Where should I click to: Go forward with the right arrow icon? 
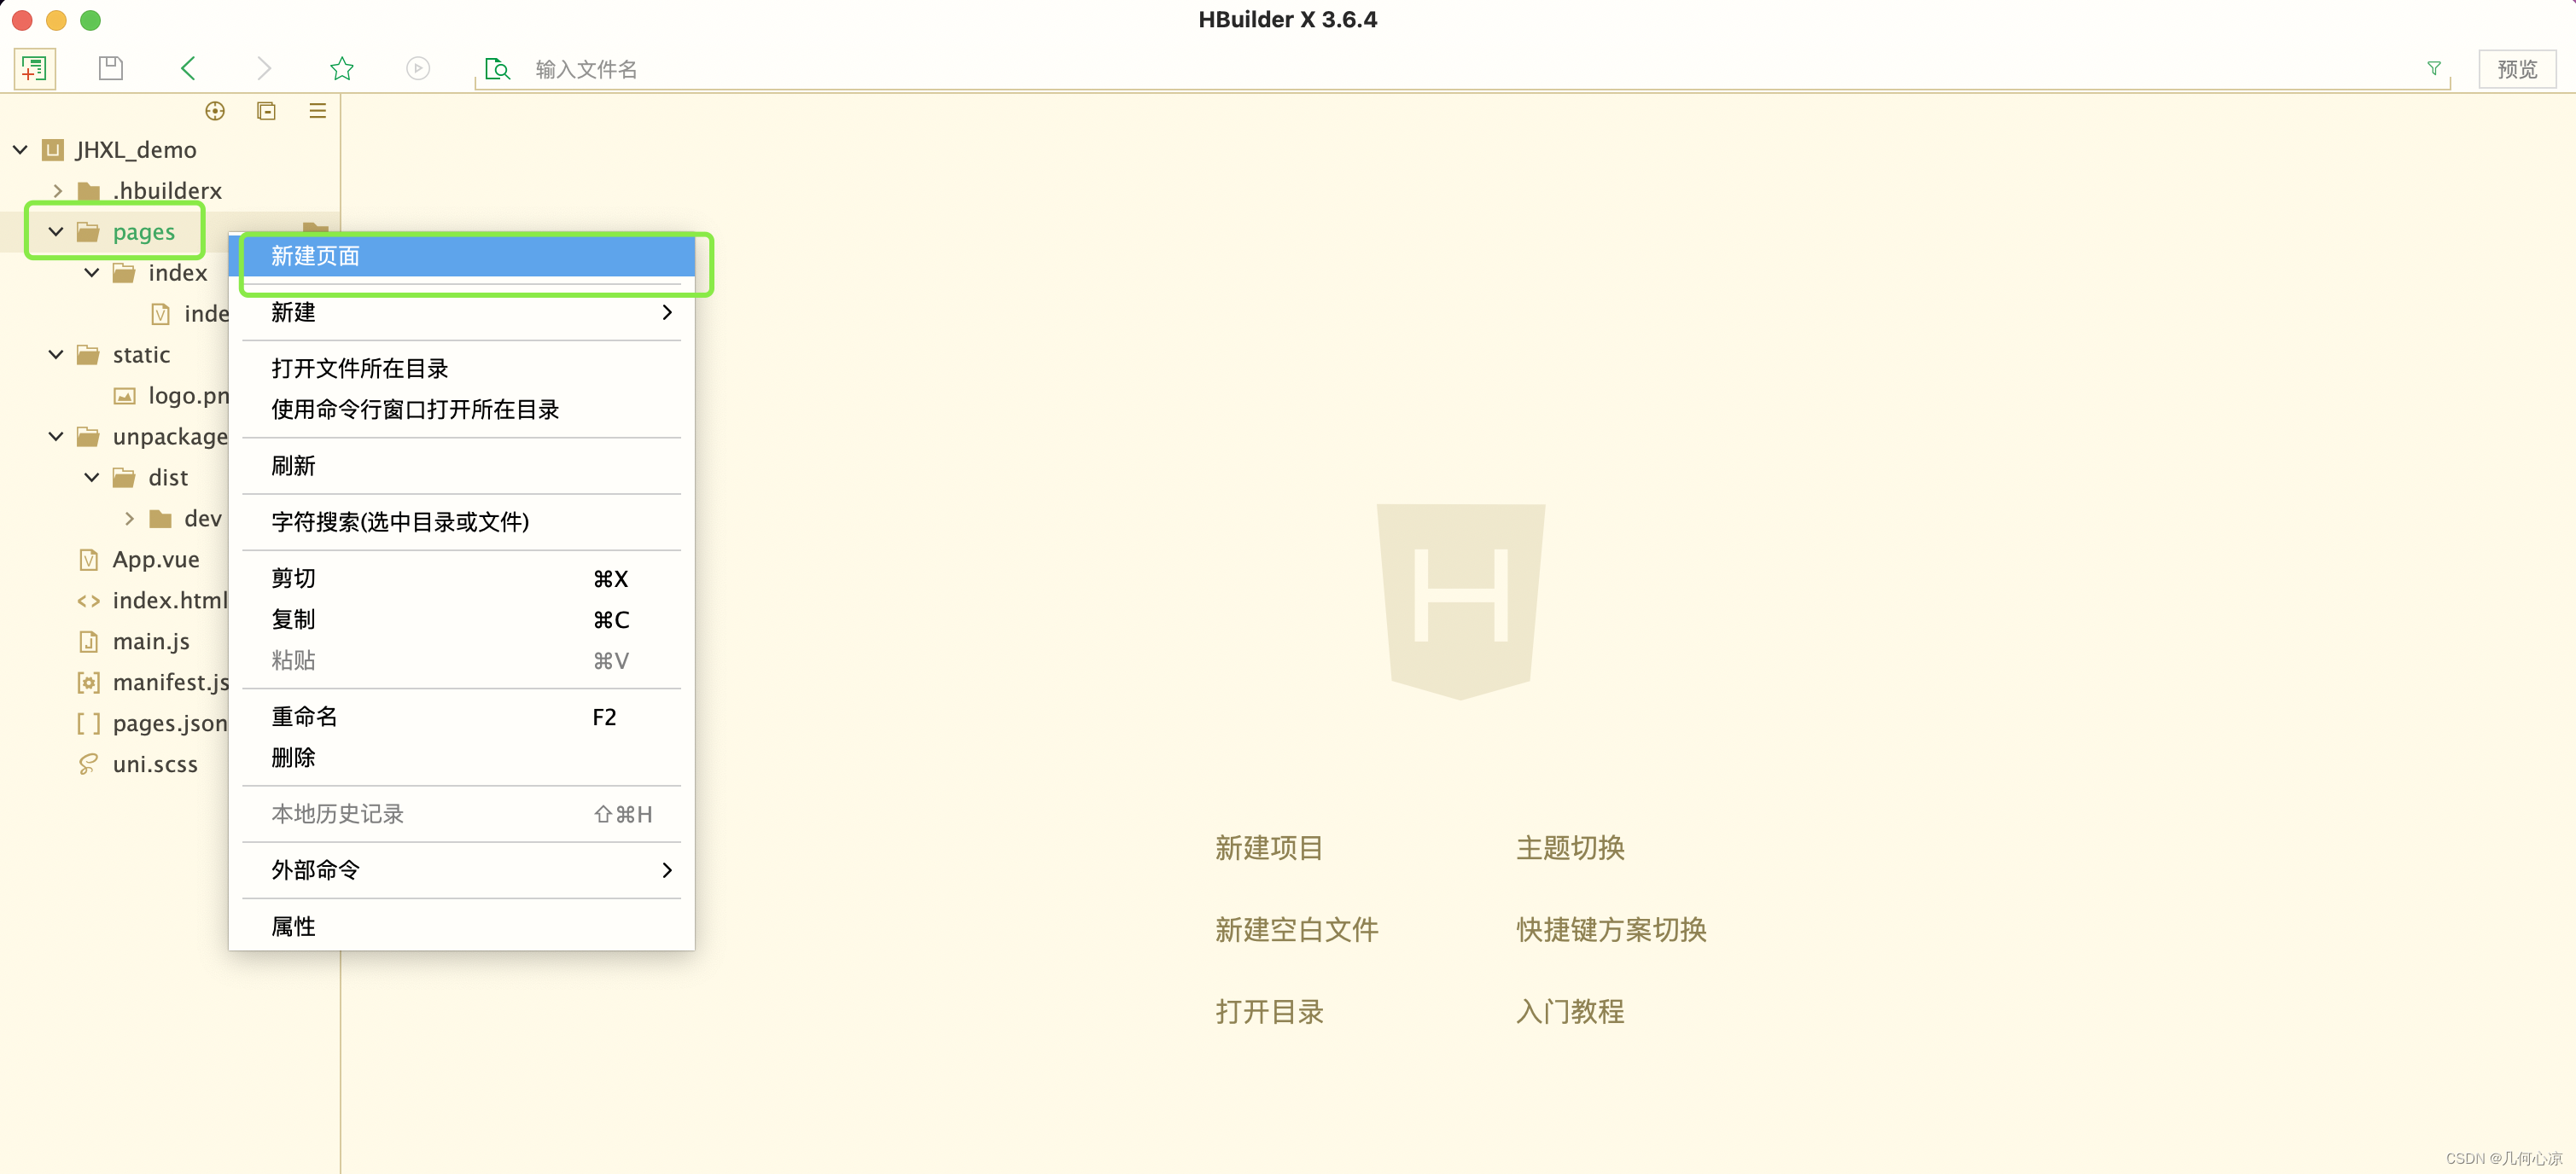tap(264, 68)
